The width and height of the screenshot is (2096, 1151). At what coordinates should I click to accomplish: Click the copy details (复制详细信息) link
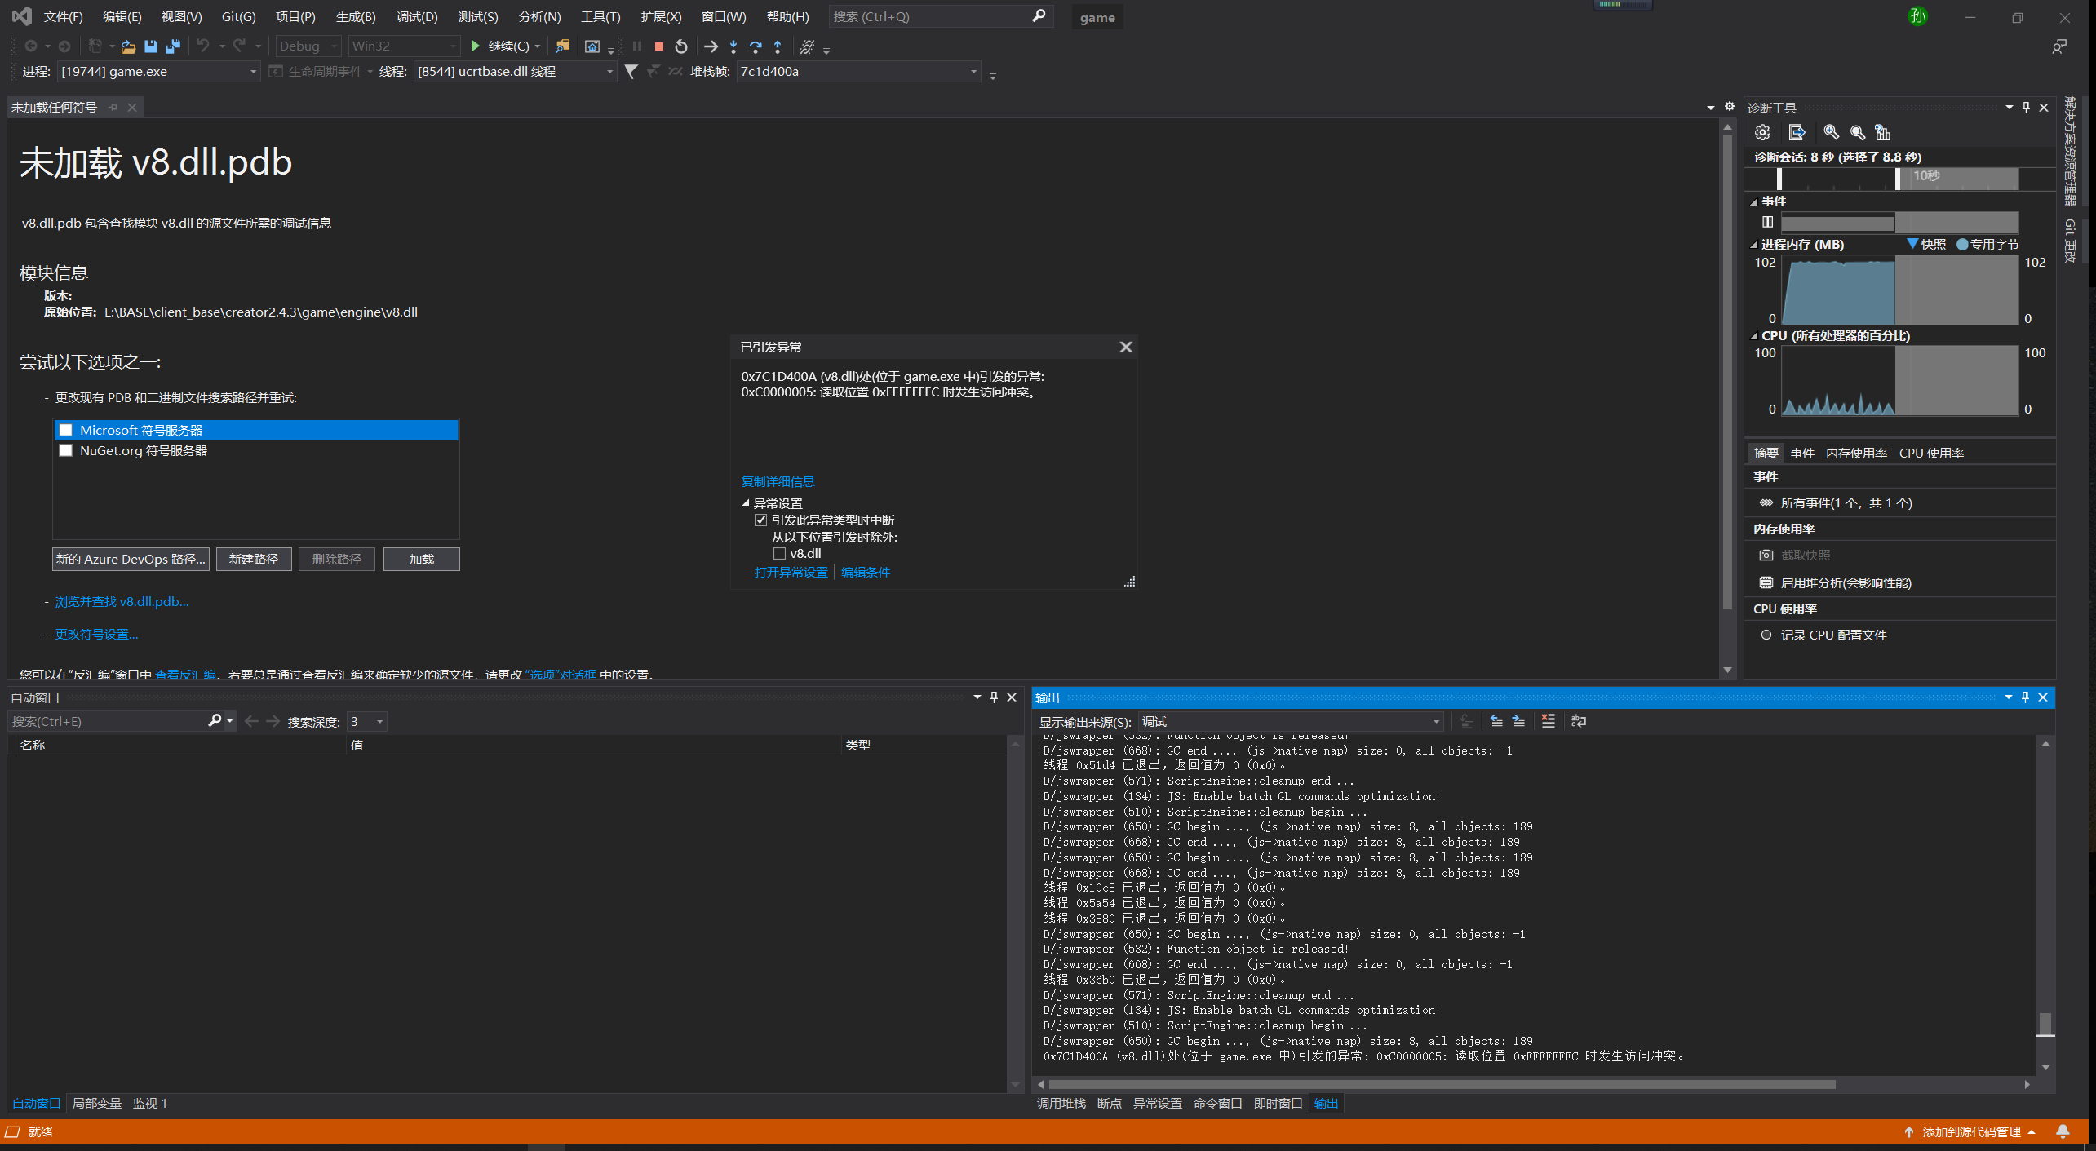click(777, 481)
